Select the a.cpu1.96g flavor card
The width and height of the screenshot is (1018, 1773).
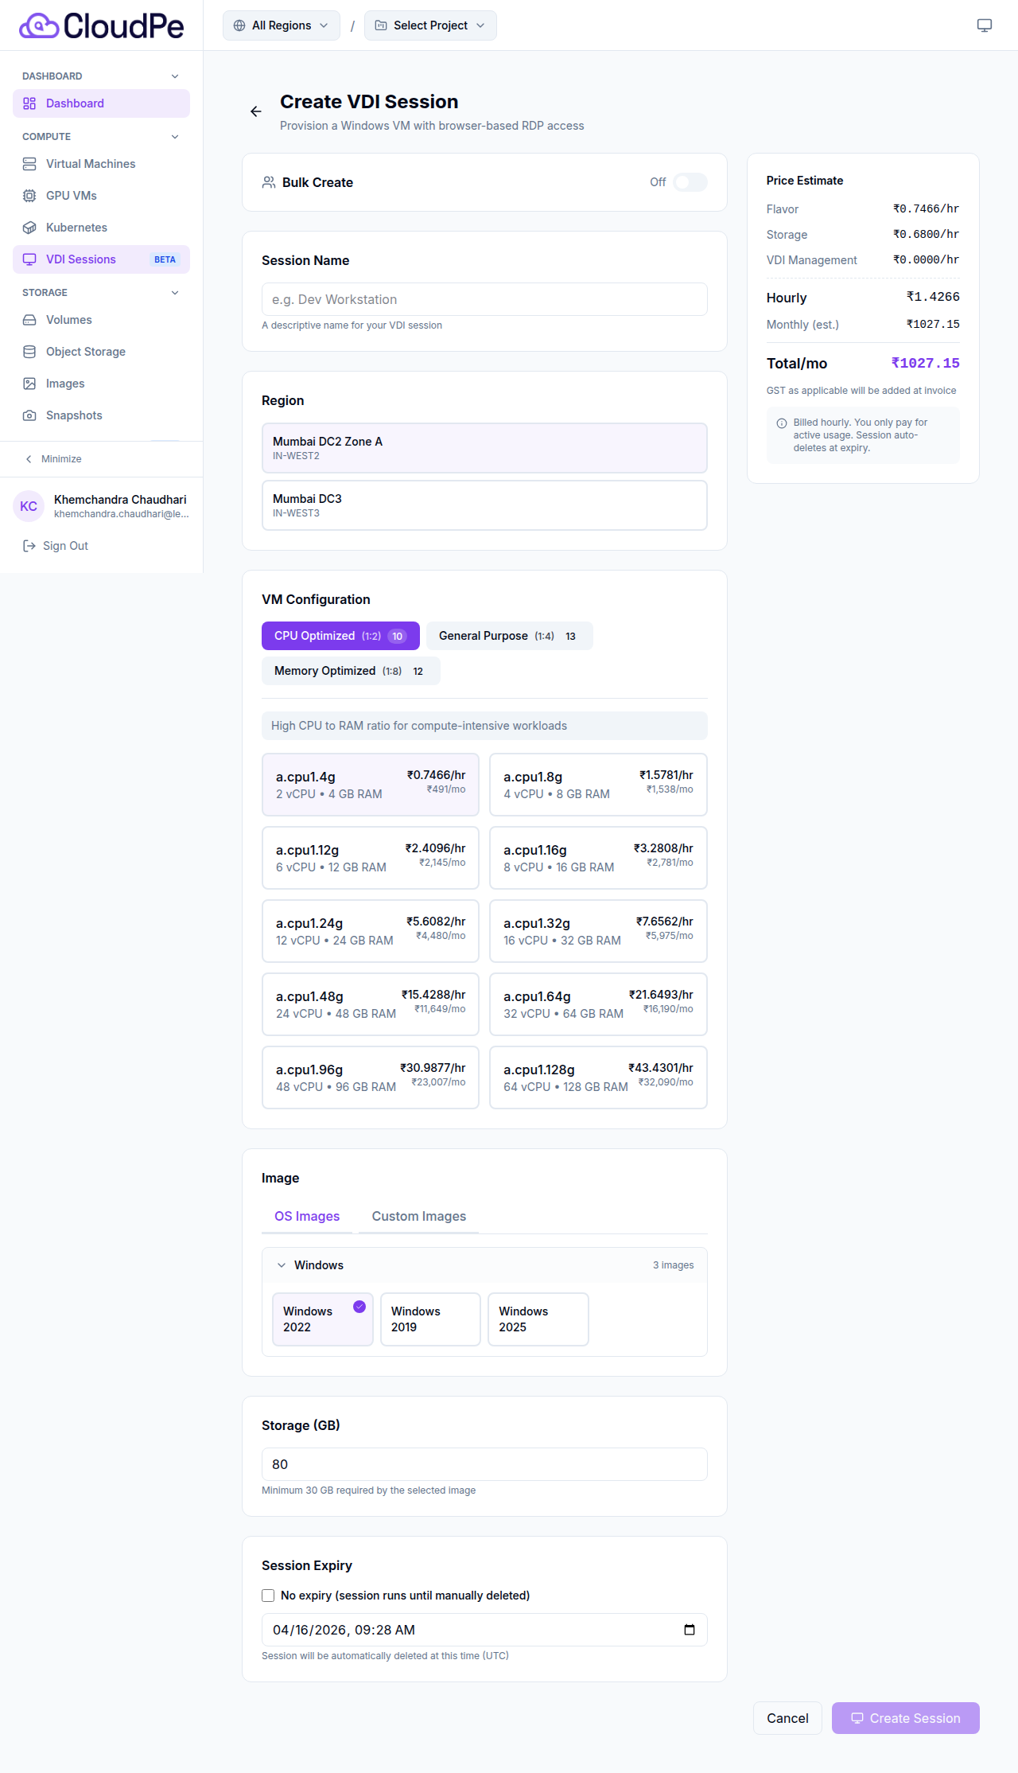click(x=371, y=1077)
